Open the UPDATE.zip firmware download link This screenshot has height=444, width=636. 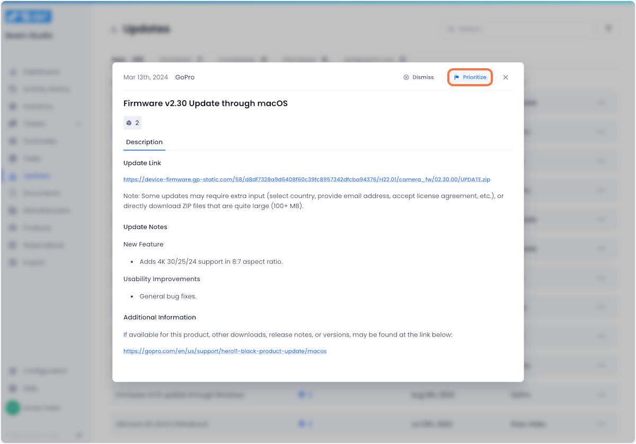pos(307,179)
